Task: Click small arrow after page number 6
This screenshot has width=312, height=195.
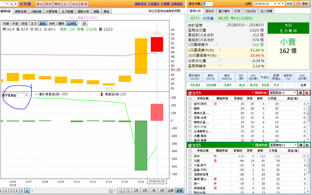Action: point(32,190)
